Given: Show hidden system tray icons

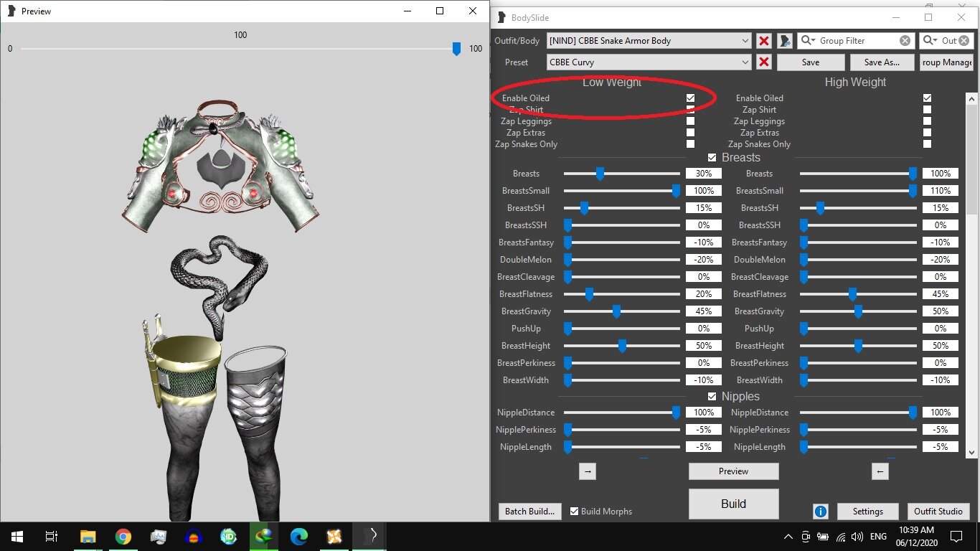Looking at the screenshot, I should 788,537.
